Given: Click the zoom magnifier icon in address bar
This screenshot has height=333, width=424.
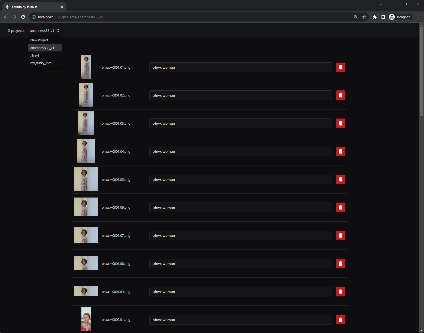Looking at the screenshot, I should [356, 17].
